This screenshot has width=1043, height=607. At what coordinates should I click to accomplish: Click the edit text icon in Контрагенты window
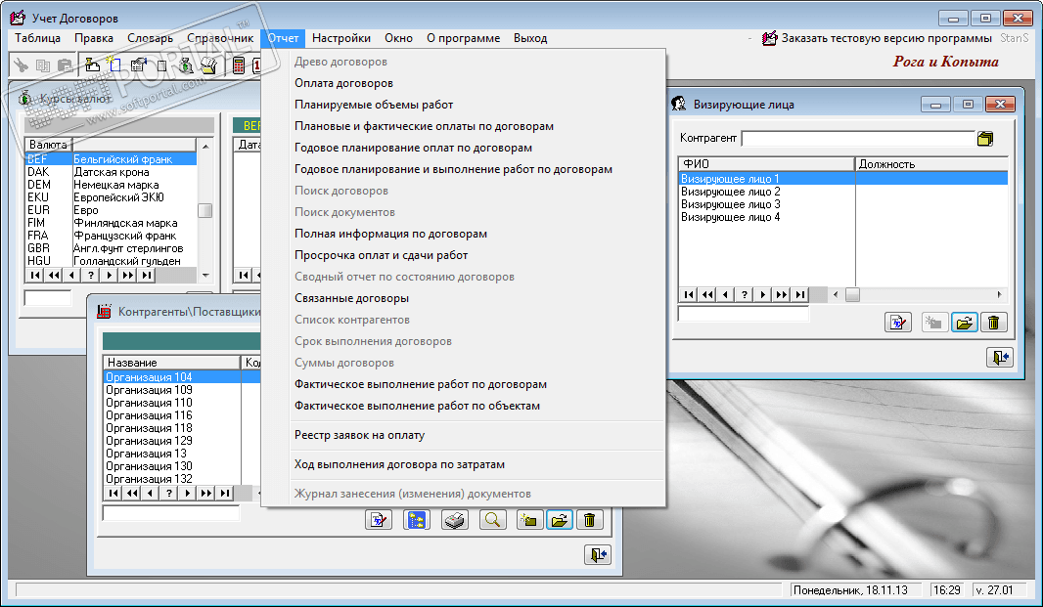379,519
